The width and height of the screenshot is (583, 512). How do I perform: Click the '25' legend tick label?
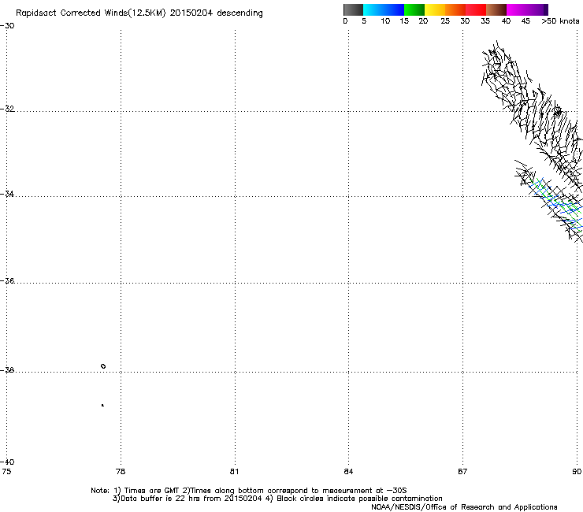[445, 21]
